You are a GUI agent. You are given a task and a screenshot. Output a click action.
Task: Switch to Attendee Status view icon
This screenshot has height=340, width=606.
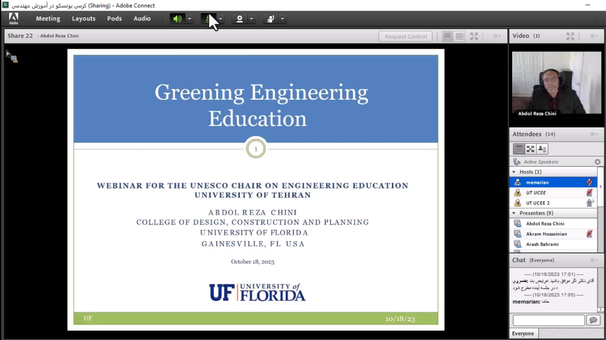542,149
